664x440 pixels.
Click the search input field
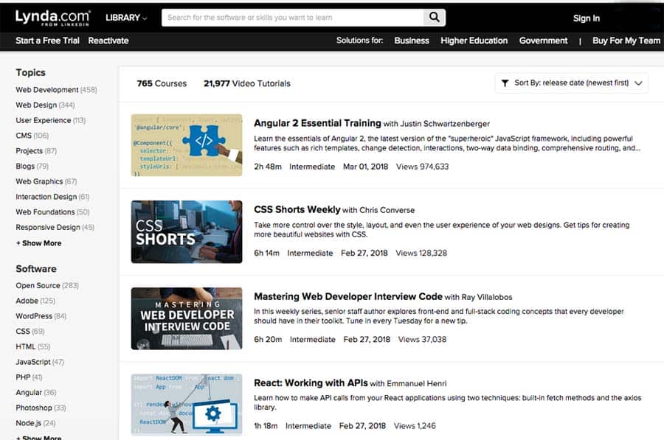pyautogui.click(x=295, y=17)
